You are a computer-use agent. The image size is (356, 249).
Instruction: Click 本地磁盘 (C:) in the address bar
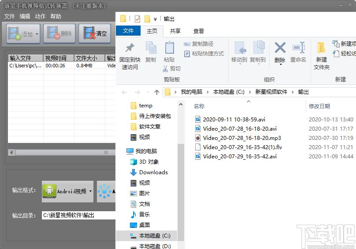[x=229, y=92]
